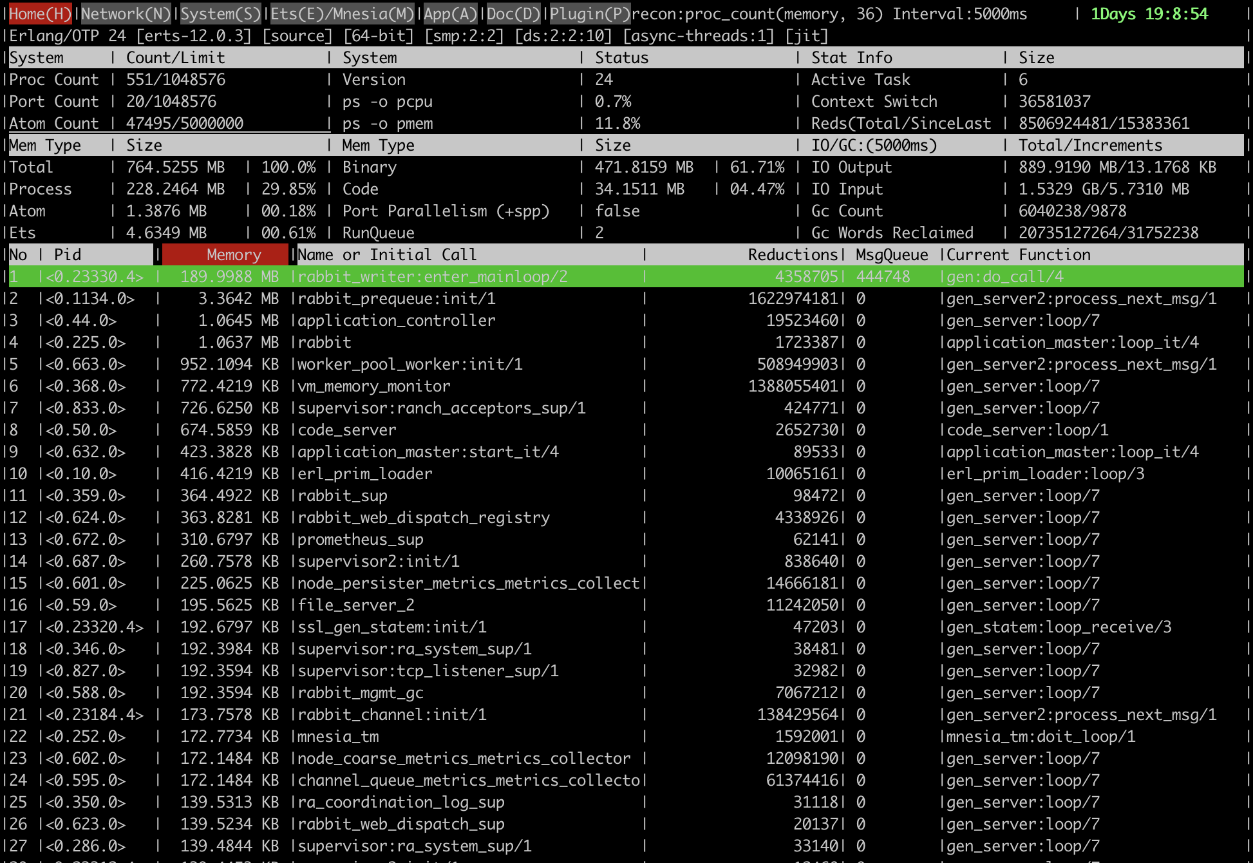Viewport: 1253px width, 863px height.
Task: Open the Plugin(P) tab
Action: (590, 14)
